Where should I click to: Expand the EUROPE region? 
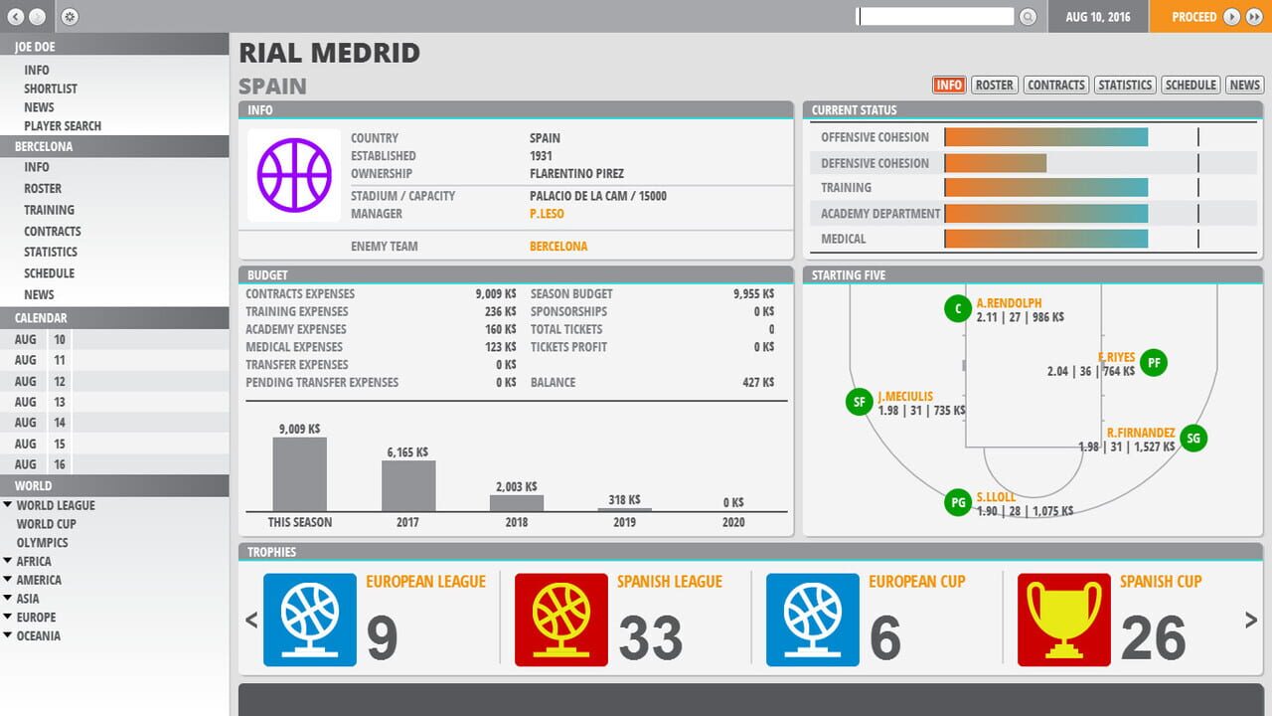[8, 617]
